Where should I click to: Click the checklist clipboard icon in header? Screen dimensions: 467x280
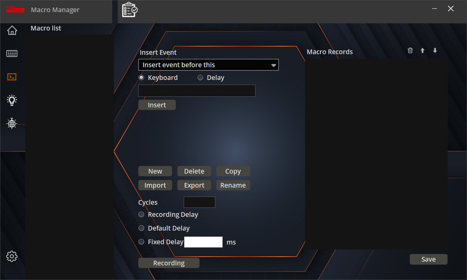click(129, 10)
